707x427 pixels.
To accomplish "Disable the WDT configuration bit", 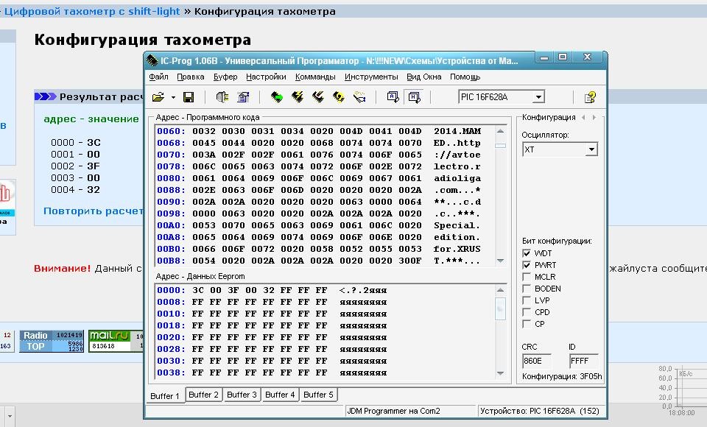I will coord(526,253).
